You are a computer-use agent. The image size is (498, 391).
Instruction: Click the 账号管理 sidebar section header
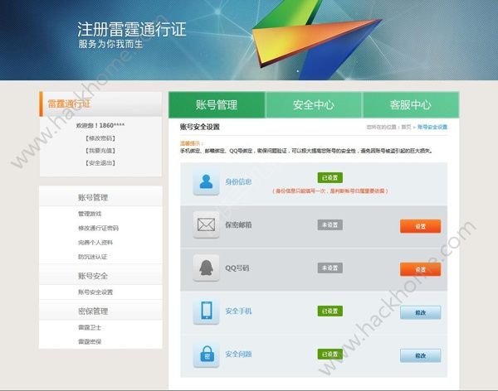(x=100, y=197)
